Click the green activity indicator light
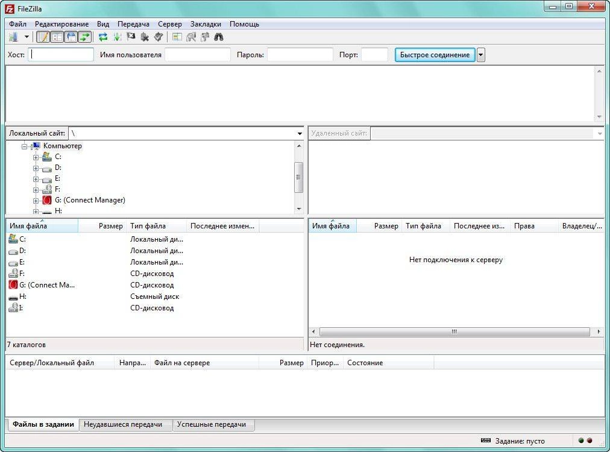The width and height of the screenshot is (610, 452). (581, 441)
